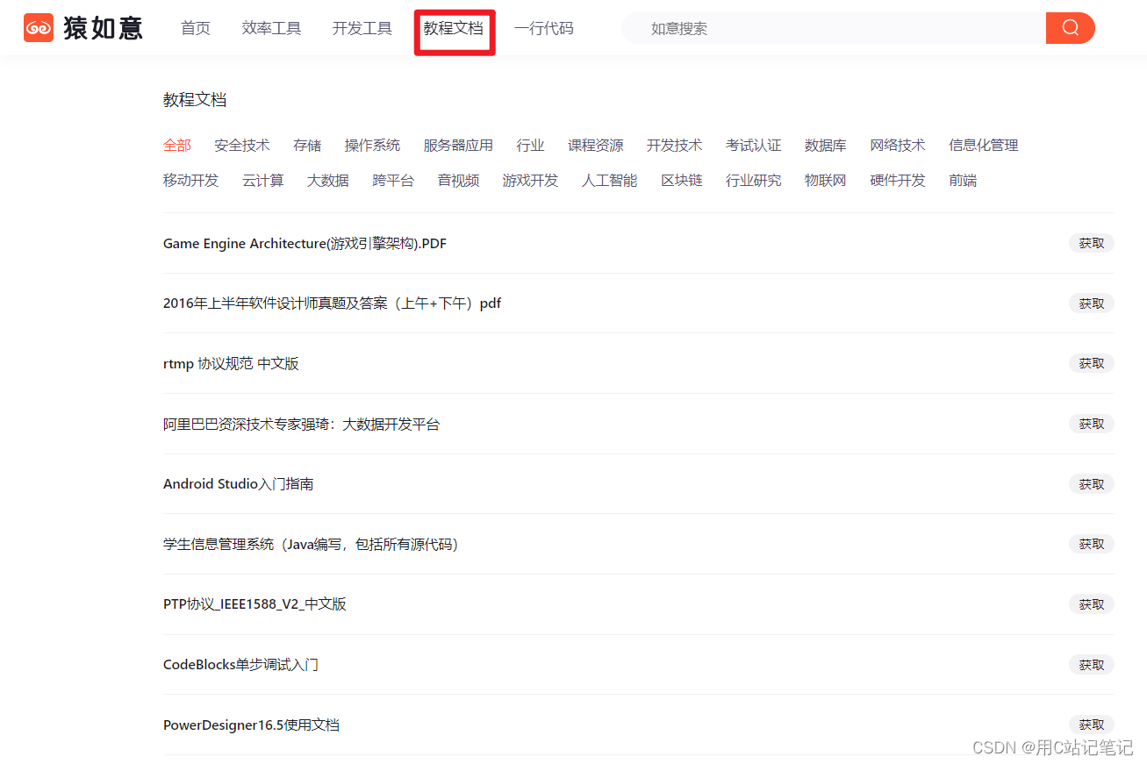The image size is (1147, 764).
Task: Filter by 存储 category
Action: click(307, 146)
